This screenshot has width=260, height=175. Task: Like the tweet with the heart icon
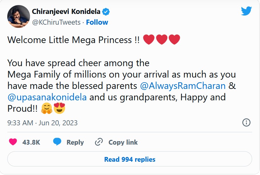tap(13, 142)
